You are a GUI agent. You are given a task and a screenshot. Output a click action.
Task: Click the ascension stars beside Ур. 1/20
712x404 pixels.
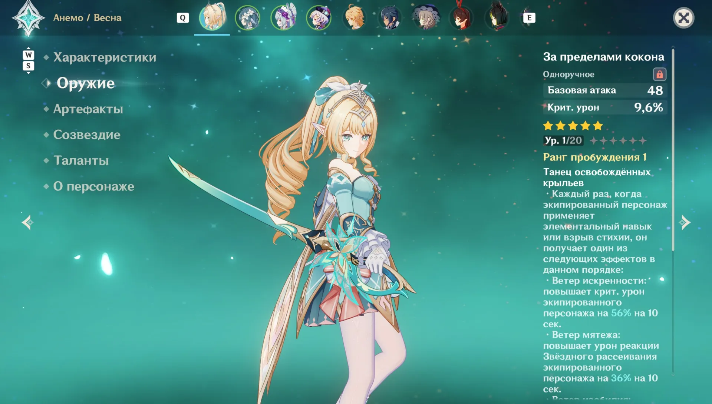pyautogui.click(x=618, y=140)
